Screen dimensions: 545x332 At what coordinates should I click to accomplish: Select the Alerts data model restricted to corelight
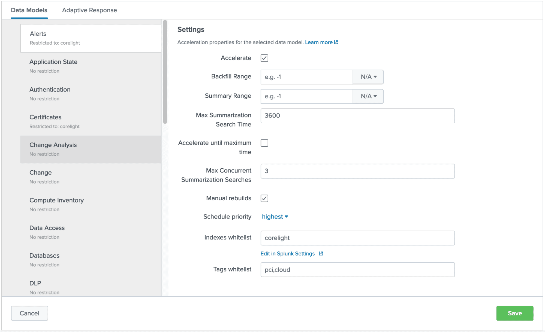[x=38, y=33]
